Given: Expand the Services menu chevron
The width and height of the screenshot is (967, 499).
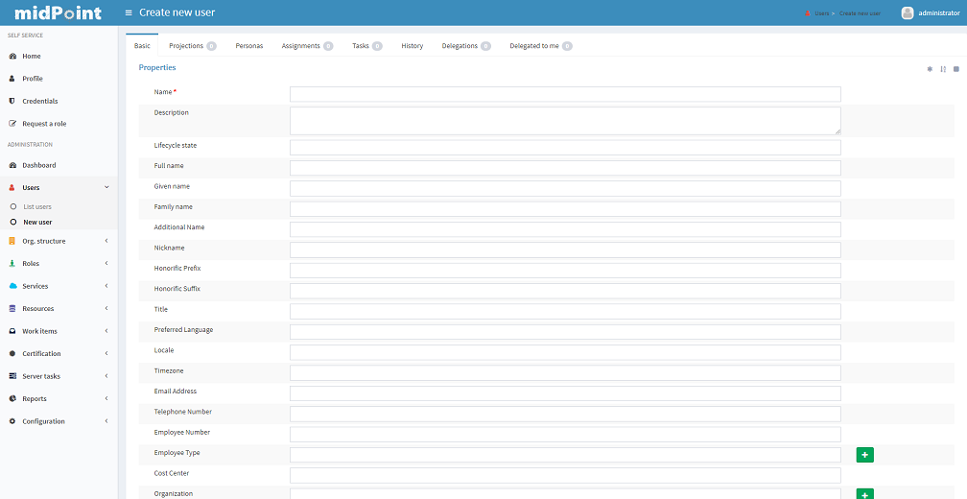Looking at the screenshot, I should 106,286.
